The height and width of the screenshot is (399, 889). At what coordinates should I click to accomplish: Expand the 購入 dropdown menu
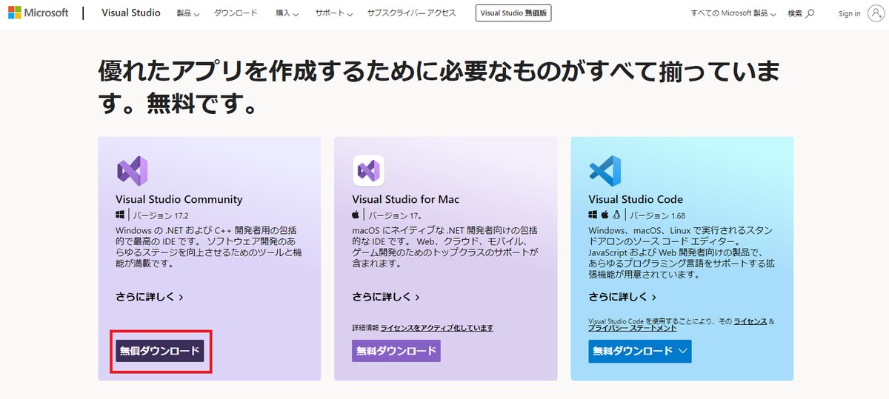click(286, 13)
